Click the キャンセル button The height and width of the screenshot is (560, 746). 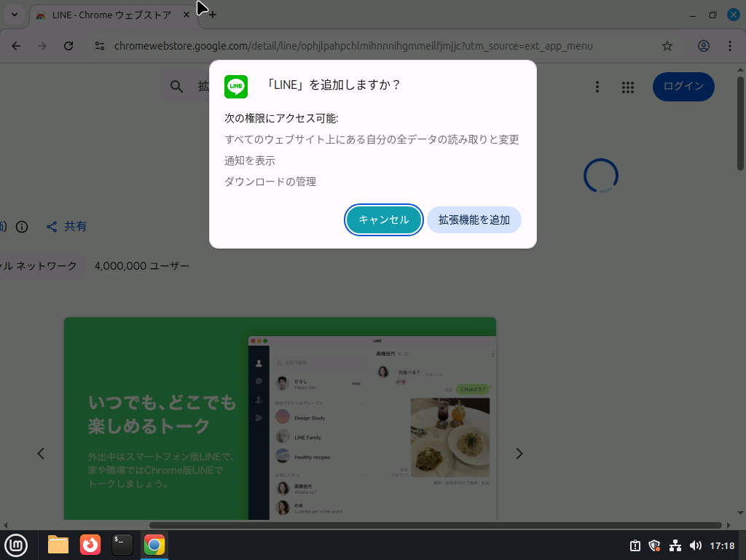pos(383,219)
